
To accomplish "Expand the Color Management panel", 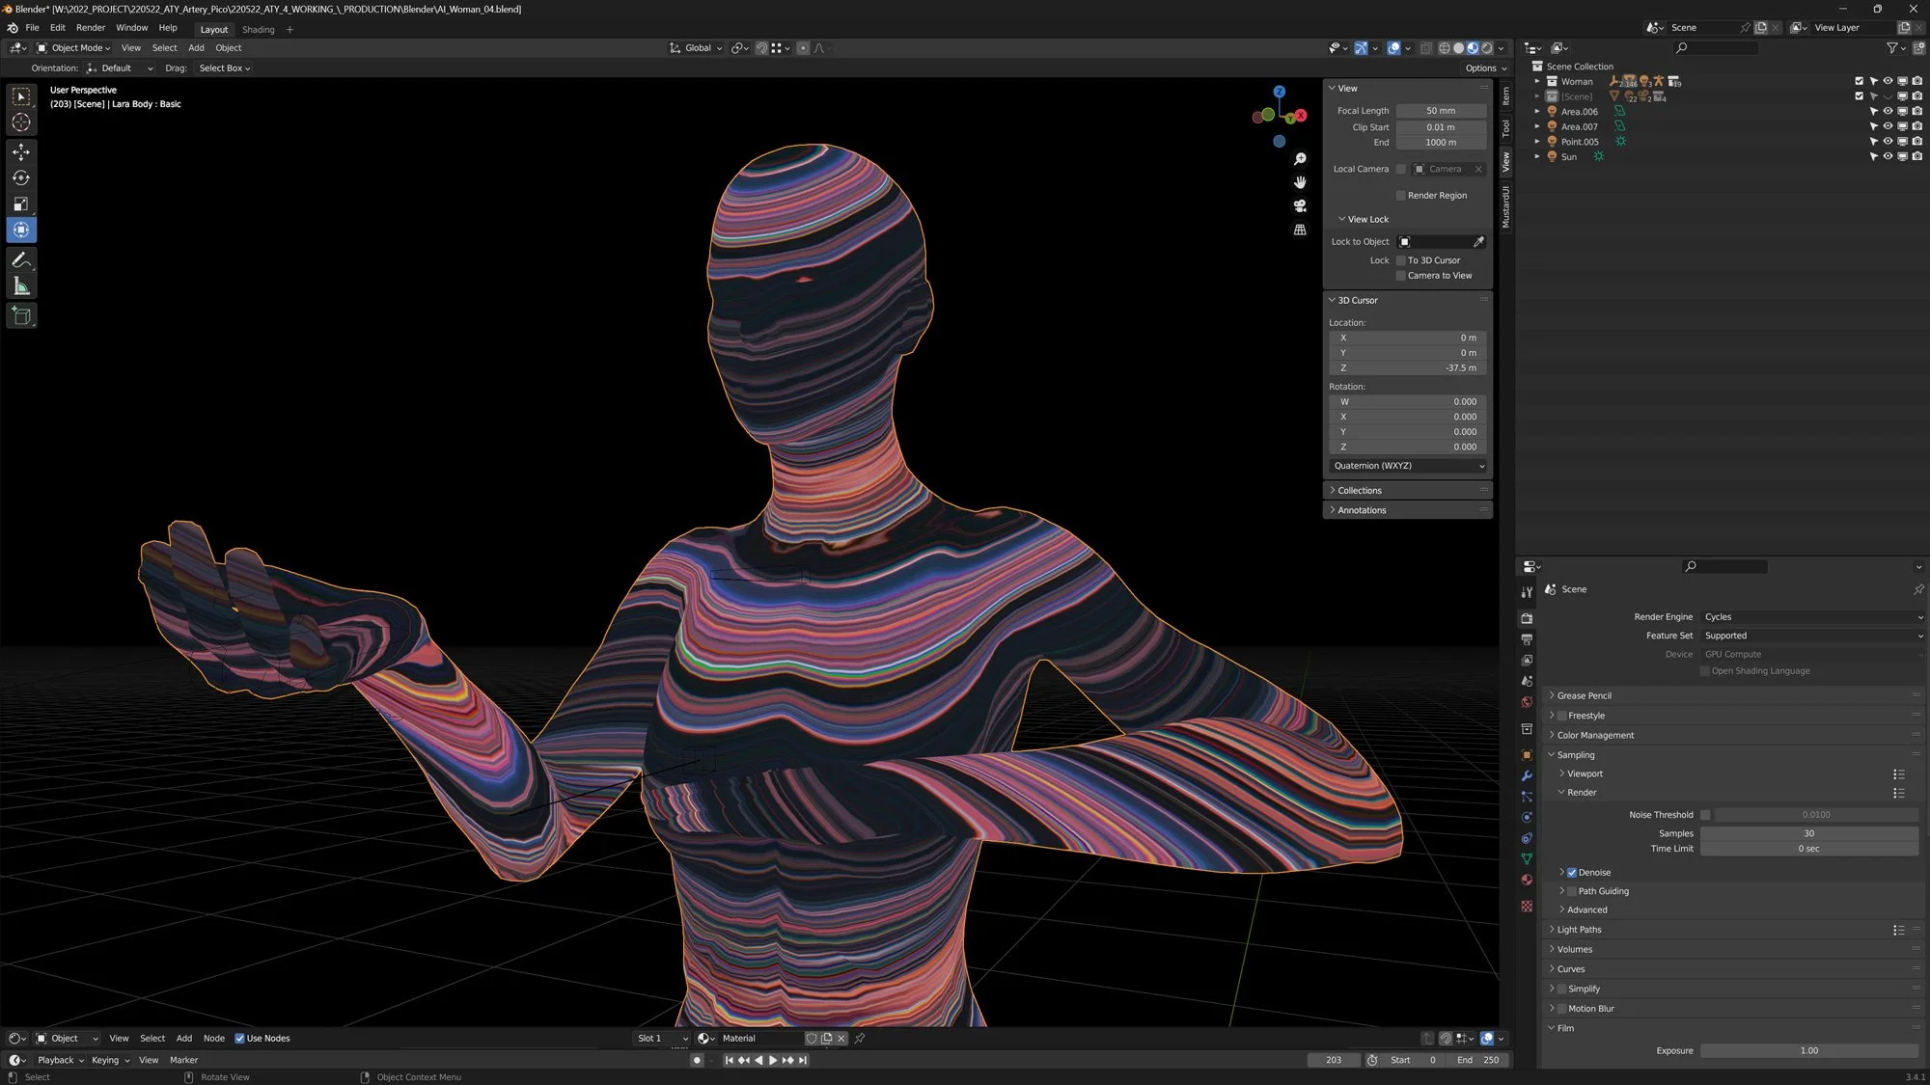I will coord(1594,735).
